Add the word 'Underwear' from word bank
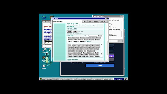This screenshot has width=167, height=94. [x=92, y=55]
